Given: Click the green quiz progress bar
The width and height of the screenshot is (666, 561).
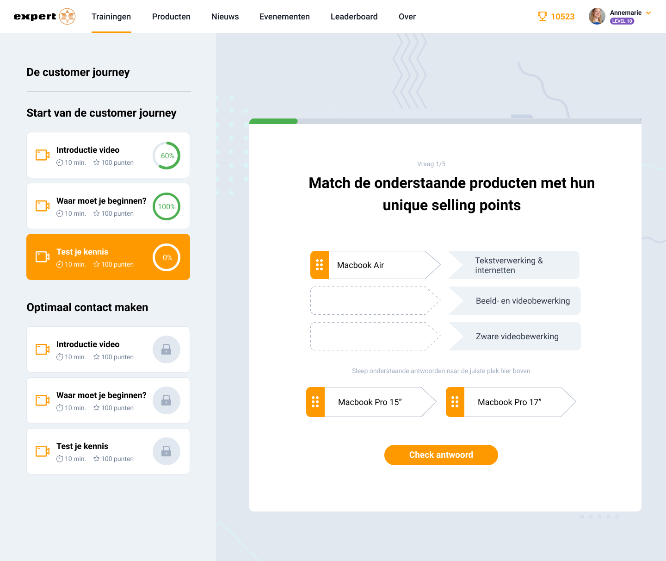Looking at the screenshot, I should point(273,121).
